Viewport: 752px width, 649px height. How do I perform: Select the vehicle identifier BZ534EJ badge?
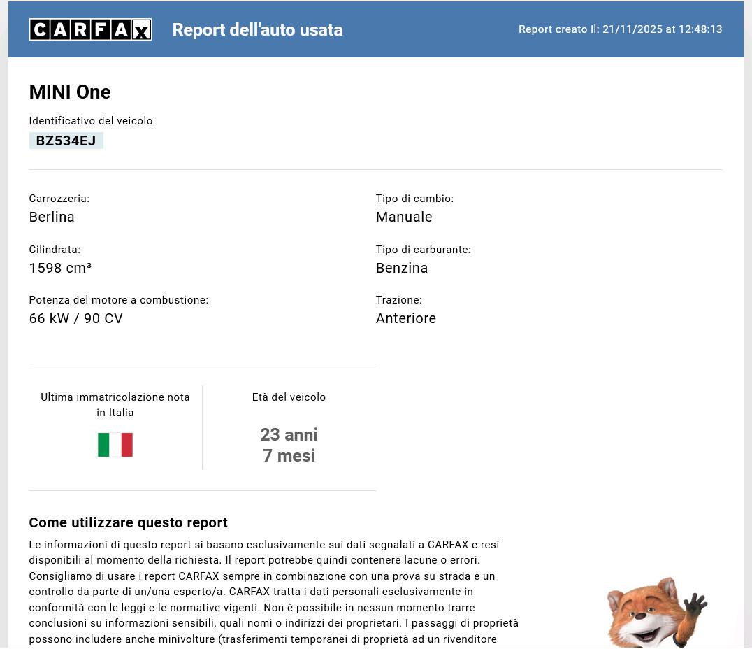(66, 141)
